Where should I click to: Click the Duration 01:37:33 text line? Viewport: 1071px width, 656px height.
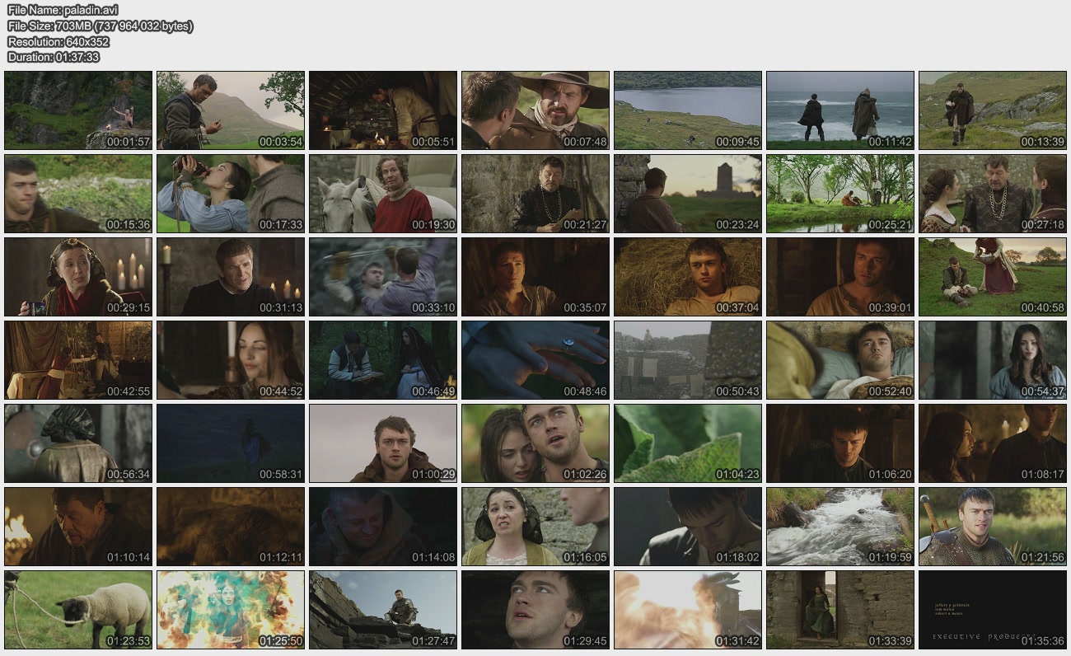pyautogui.click(x=54, y=57)
